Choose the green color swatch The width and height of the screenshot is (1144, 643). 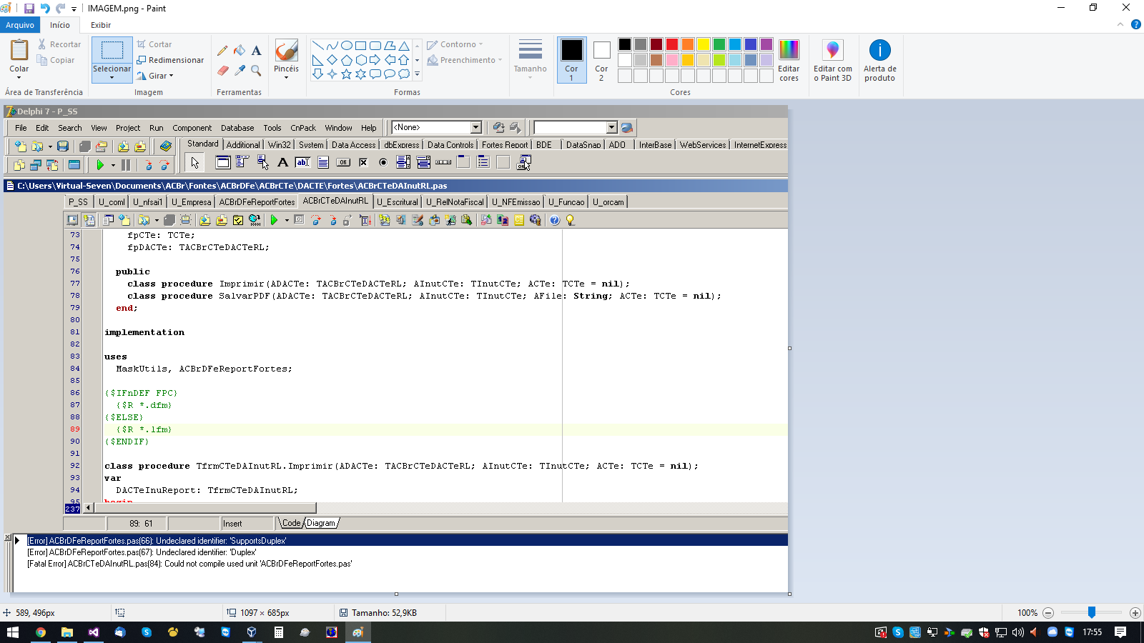coord(719,44)
